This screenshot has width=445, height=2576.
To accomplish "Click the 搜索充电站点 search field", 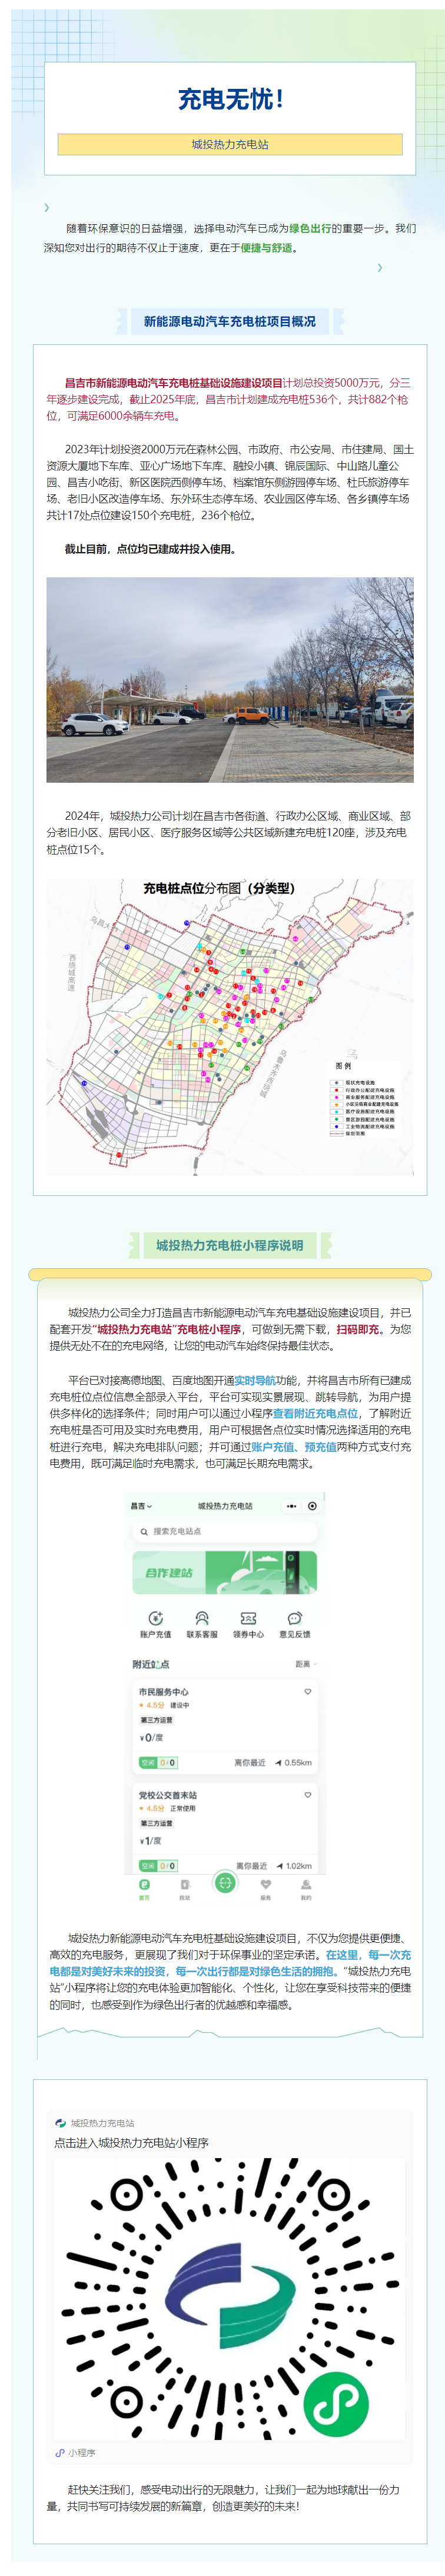I will click(225, 1531).
